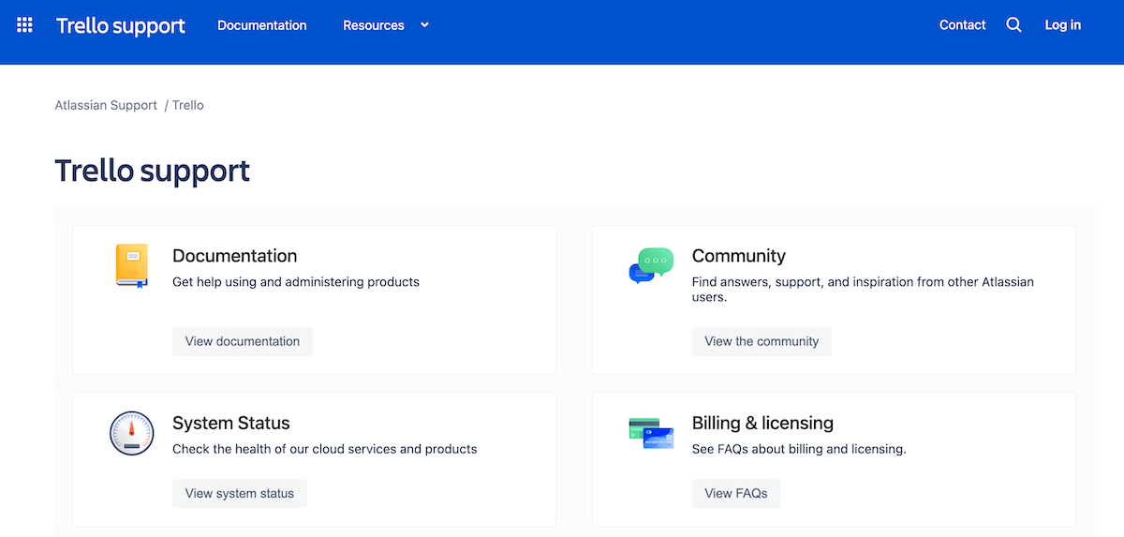This screenshot has height=537, width=1124.
Task: Click the View documentation button
Action: (243, 341)
